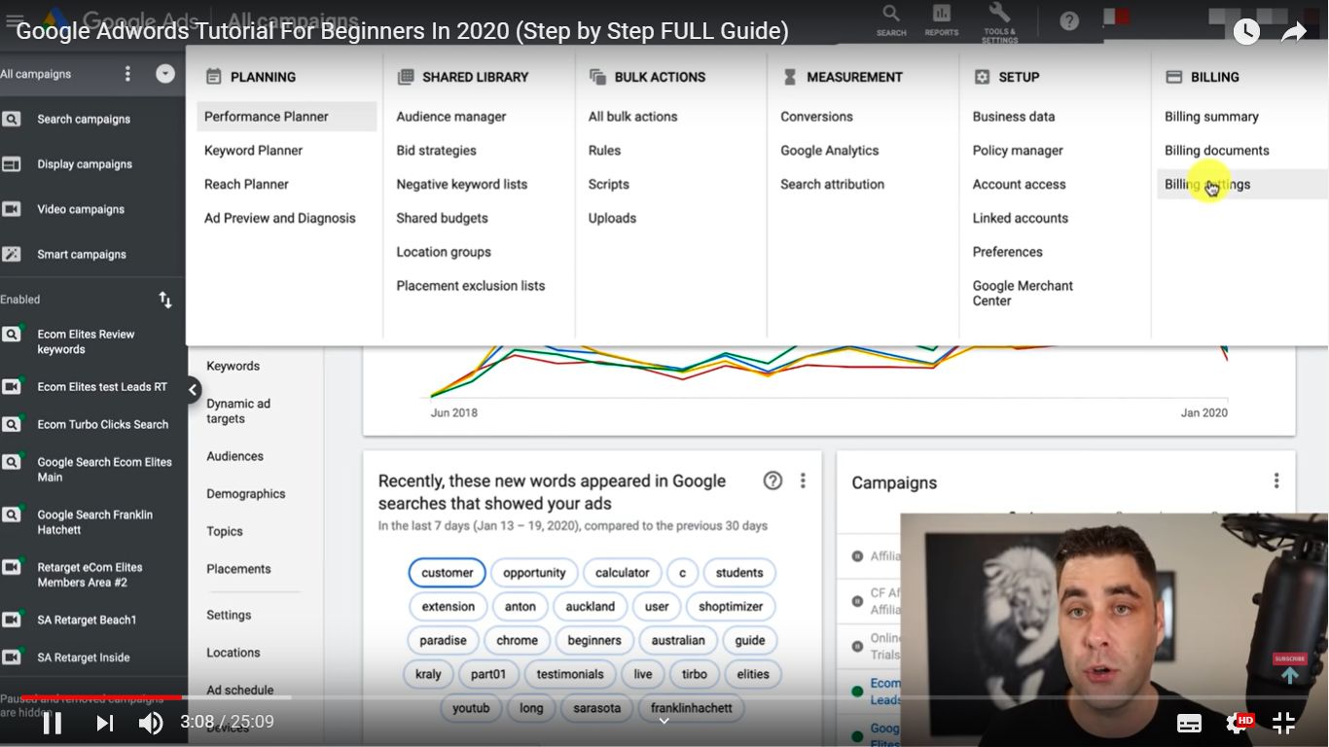This screenshot has height=747, width=1329.
Task: Click the Share arrow icon
Action: click(1294, 32)
